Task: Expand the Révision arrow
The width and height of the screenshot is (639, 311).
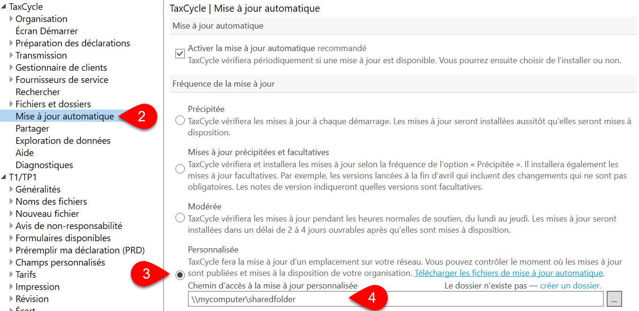Action: pos(11,299)
